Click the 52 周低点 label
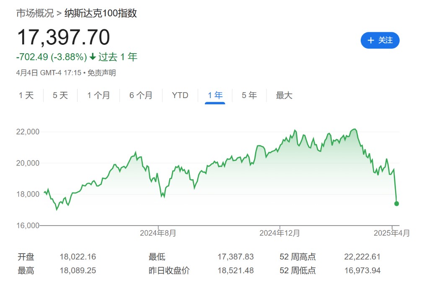429x285 pixels. 298,270
